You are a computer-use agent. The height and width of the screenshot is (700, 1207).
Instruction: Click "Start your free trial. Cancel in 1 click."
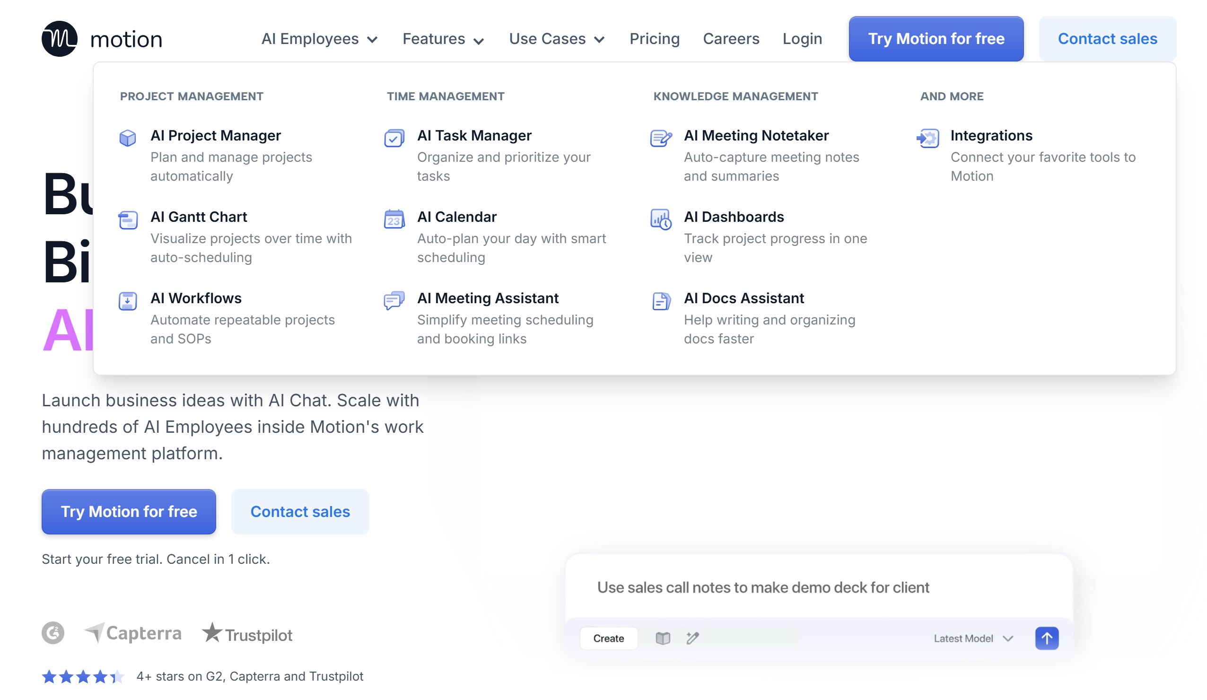(x=156, y=559)
